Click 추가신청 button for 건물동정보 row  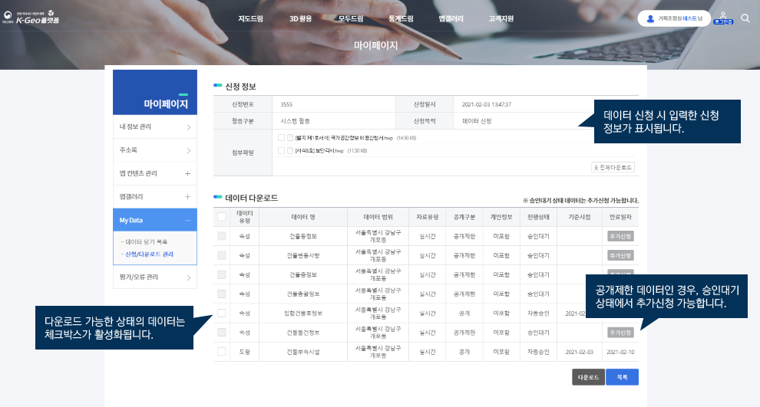[x=620, y=236]
